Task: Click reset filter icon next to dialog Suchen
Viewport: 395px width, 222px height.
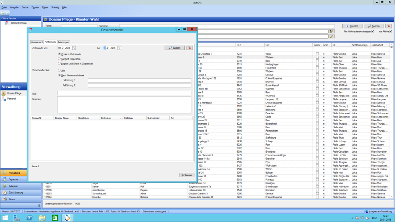Action: tap(190, 48)
